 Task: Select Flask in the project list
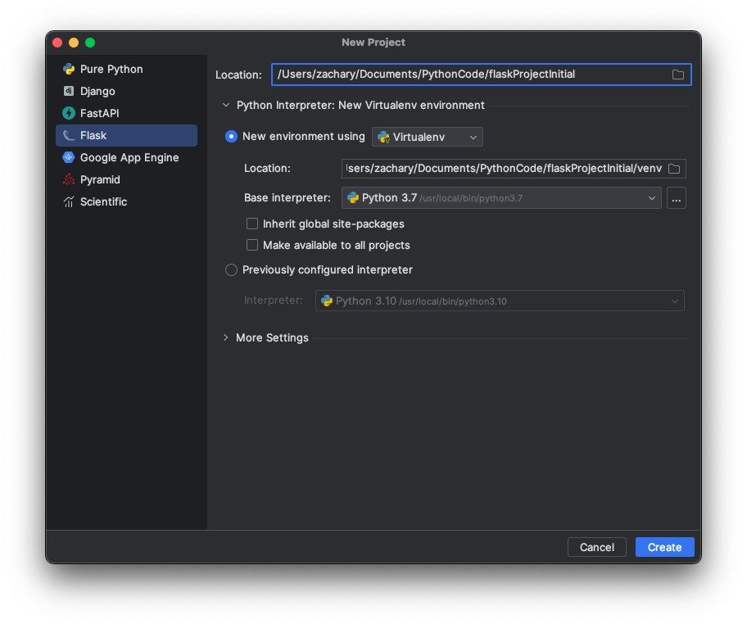tap(126, 136)
